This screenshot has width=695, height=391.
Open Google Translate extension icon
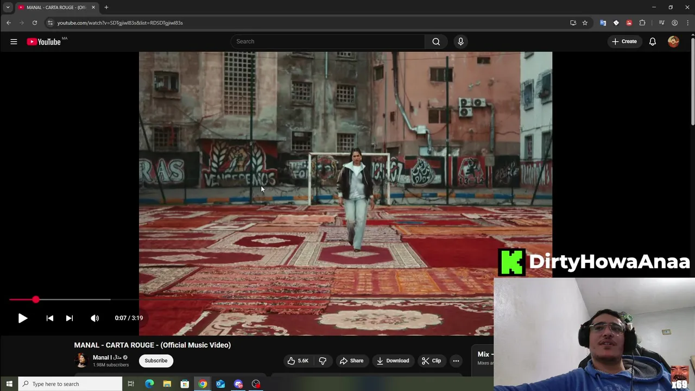pyautogui.click(x=603, y=23)
